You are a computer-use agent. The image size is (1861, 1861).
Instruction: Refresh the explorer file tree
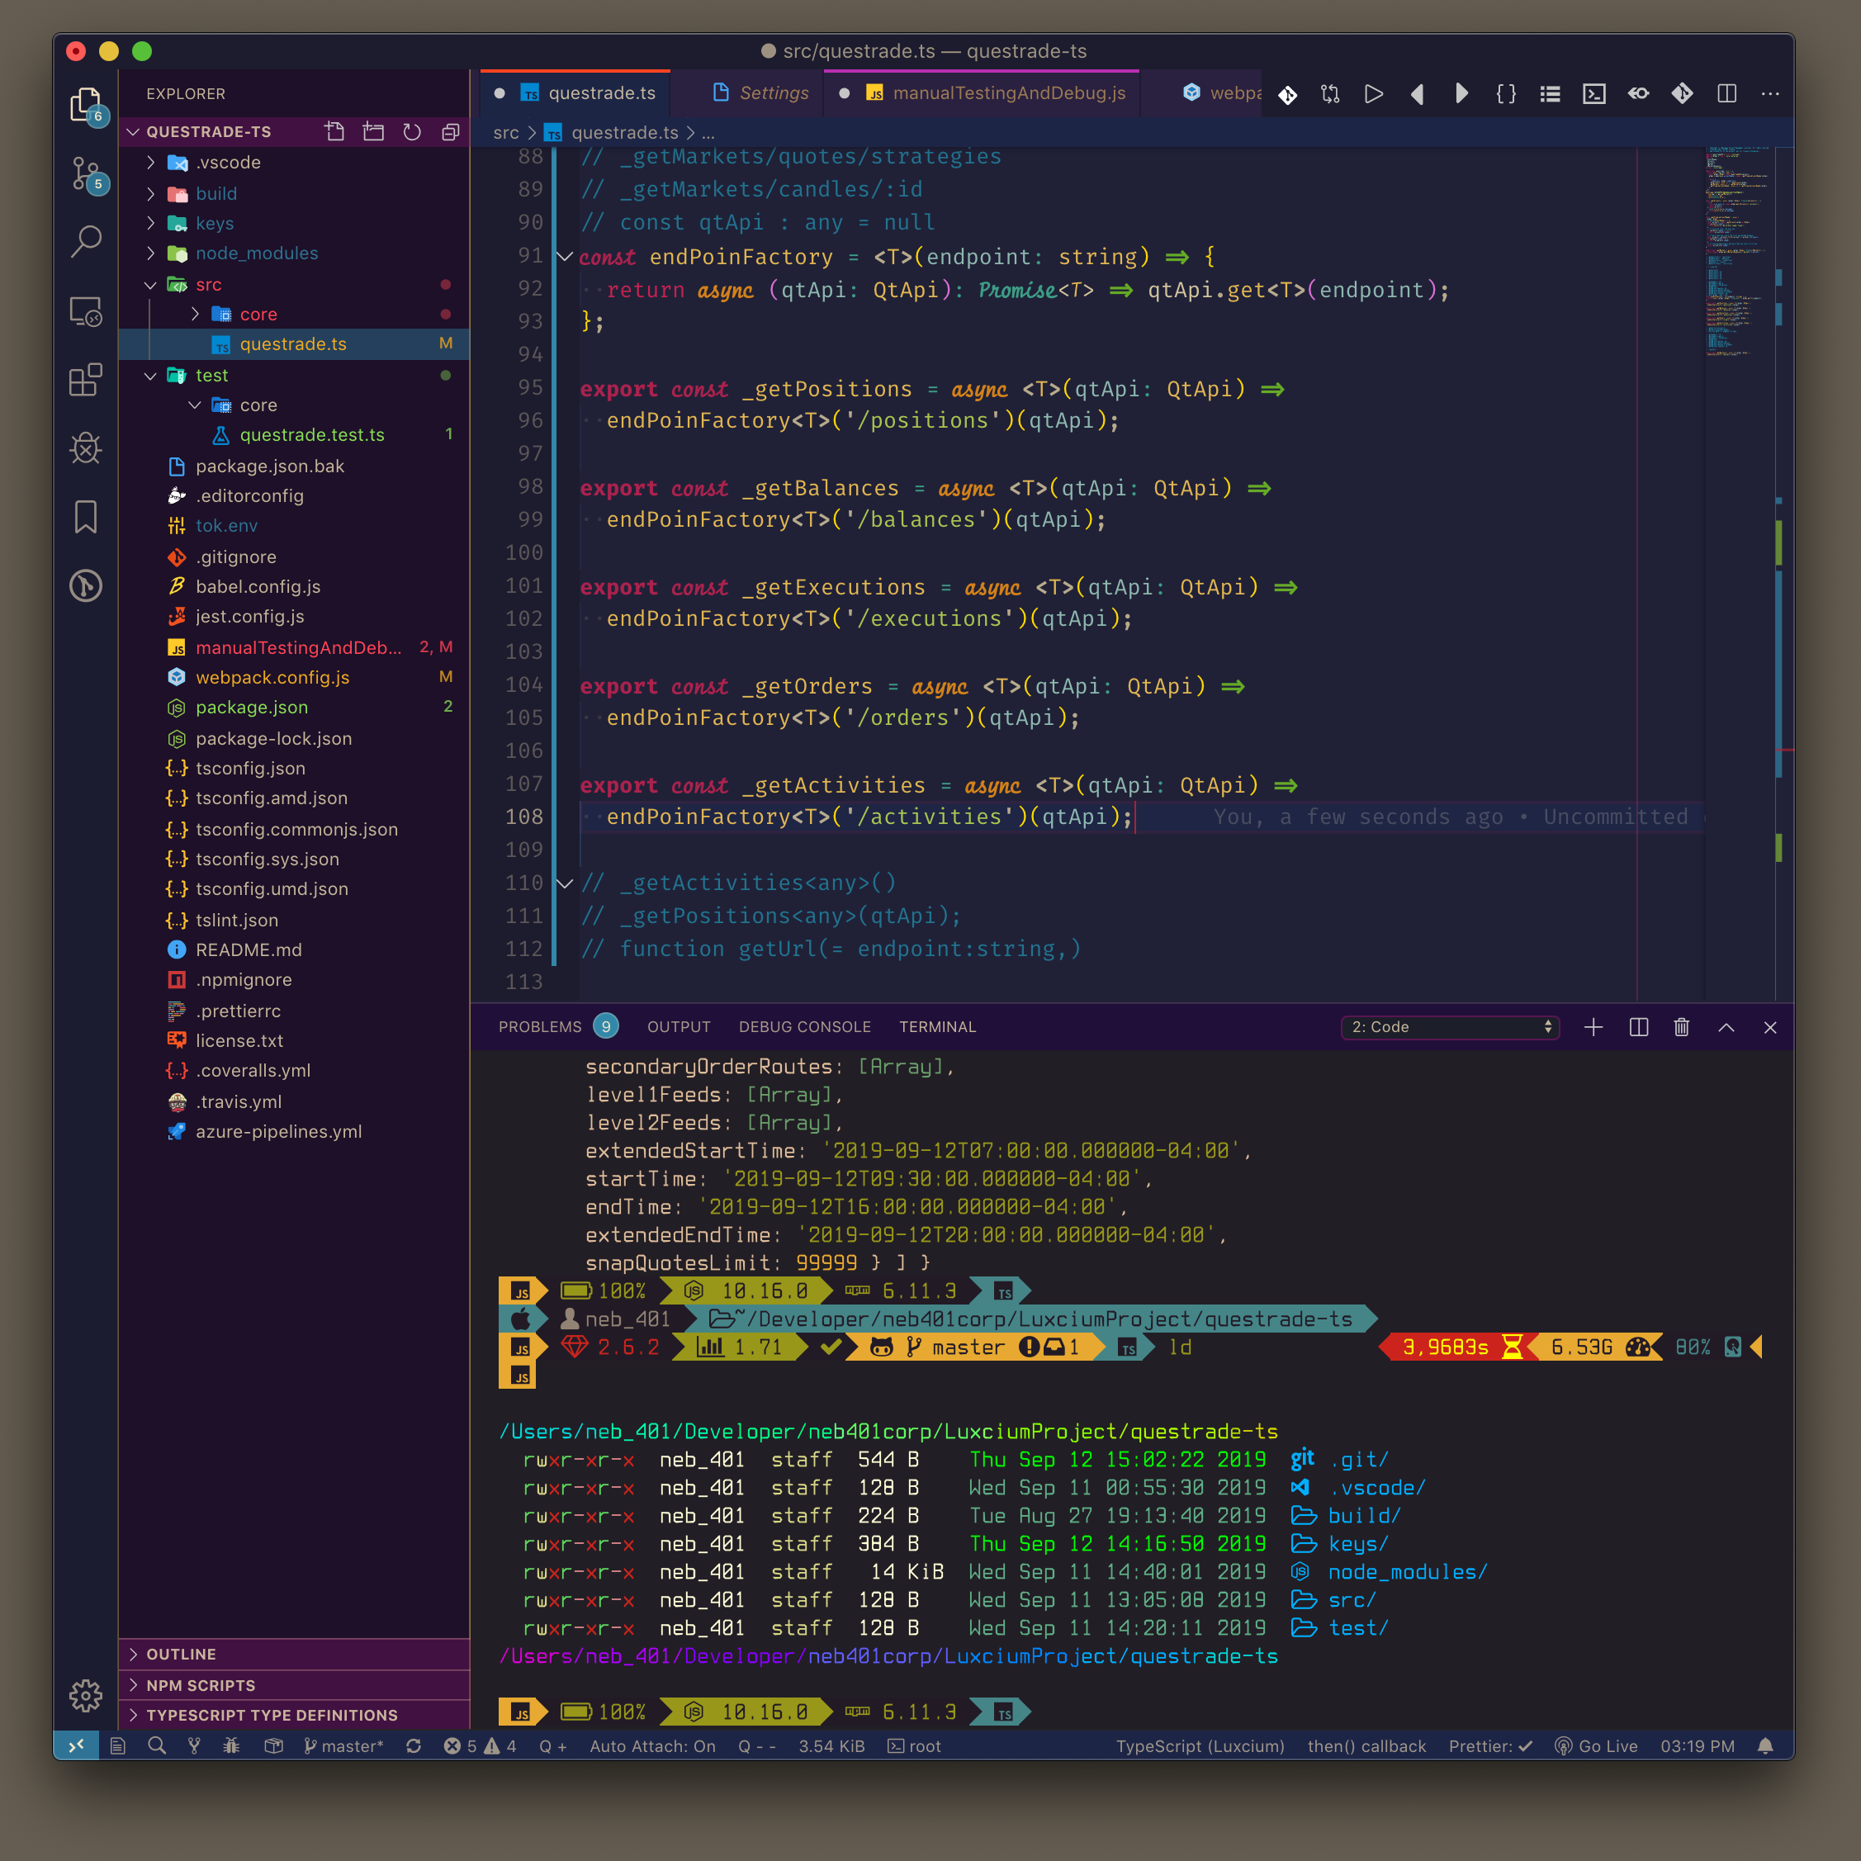click(411, 132)
